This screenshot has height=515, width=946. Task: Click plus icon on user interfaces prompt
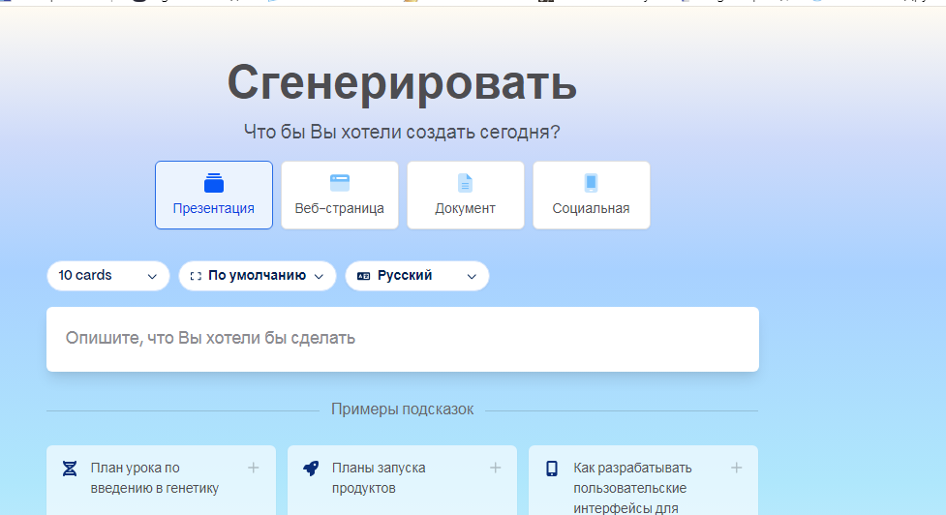coord(736,468)
